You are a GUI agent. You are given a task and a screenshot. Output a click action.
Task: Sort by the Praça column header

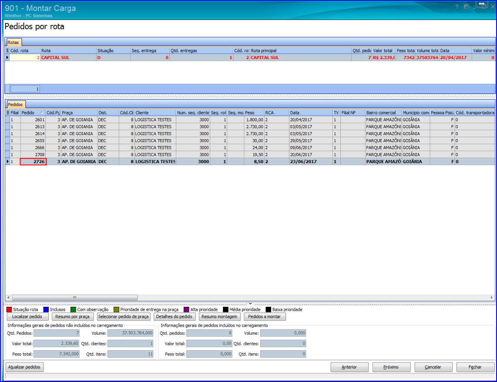tap(79, 113)
